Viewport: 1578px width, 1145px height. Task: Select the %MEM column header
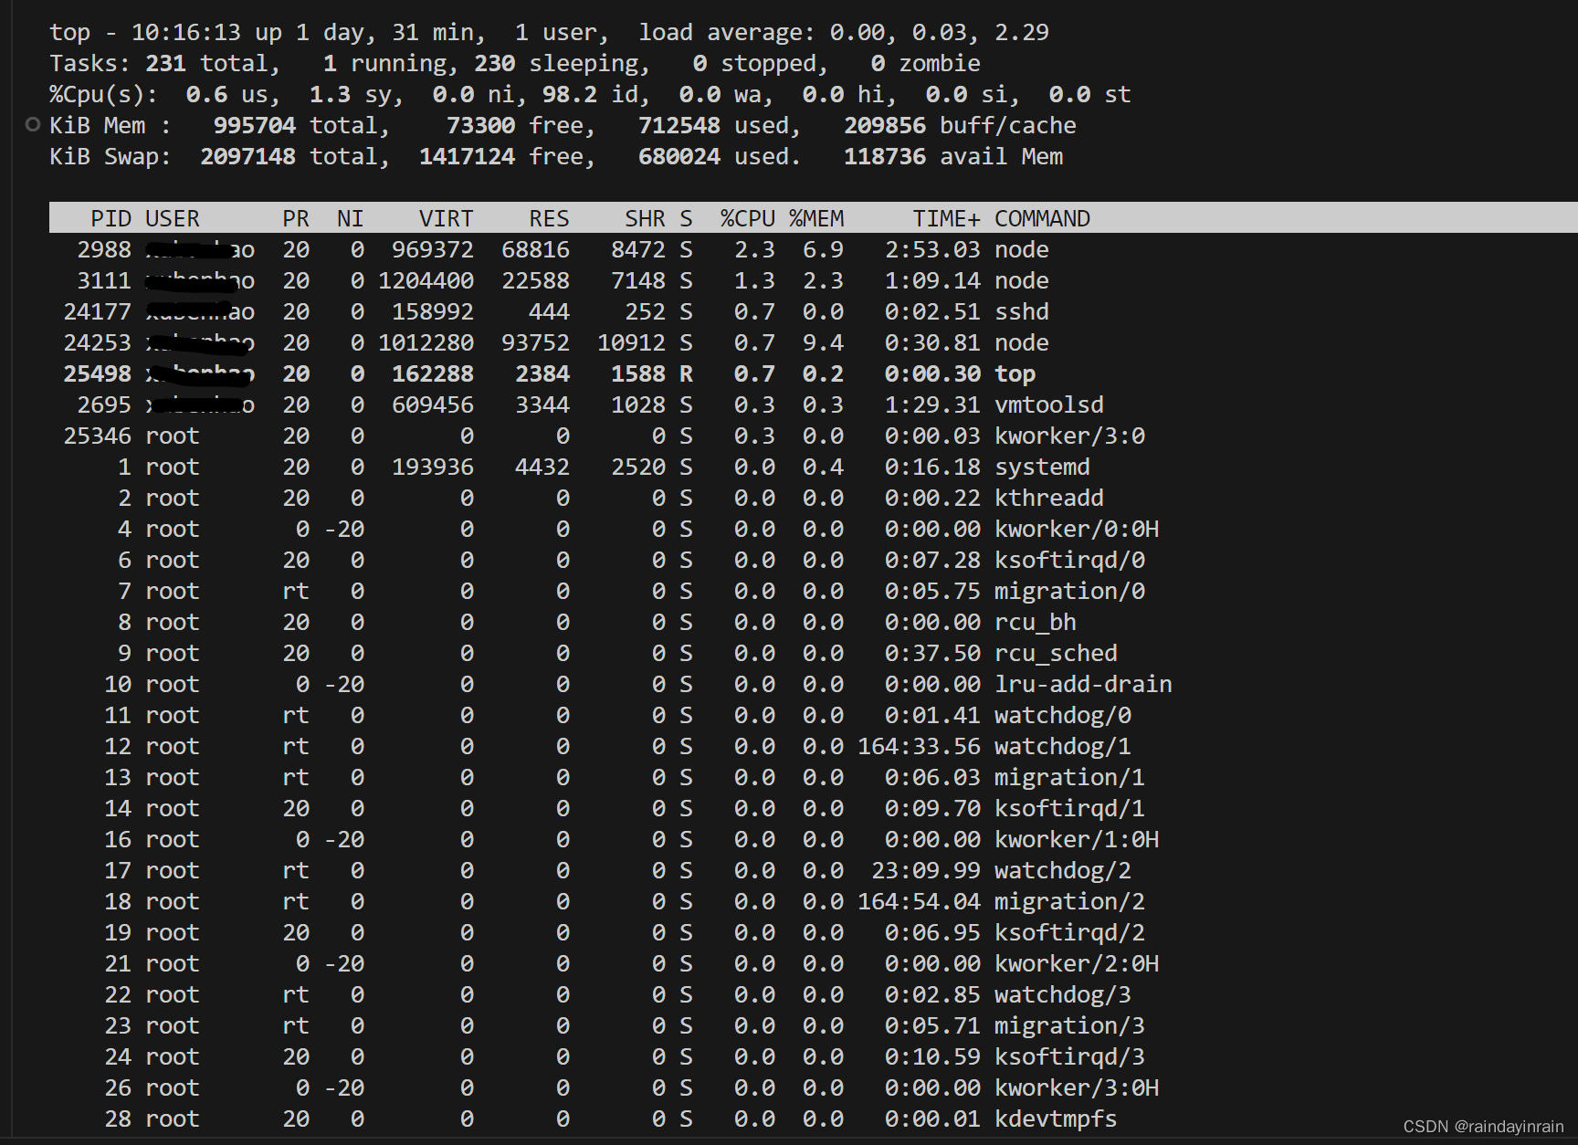coord(816,219)
